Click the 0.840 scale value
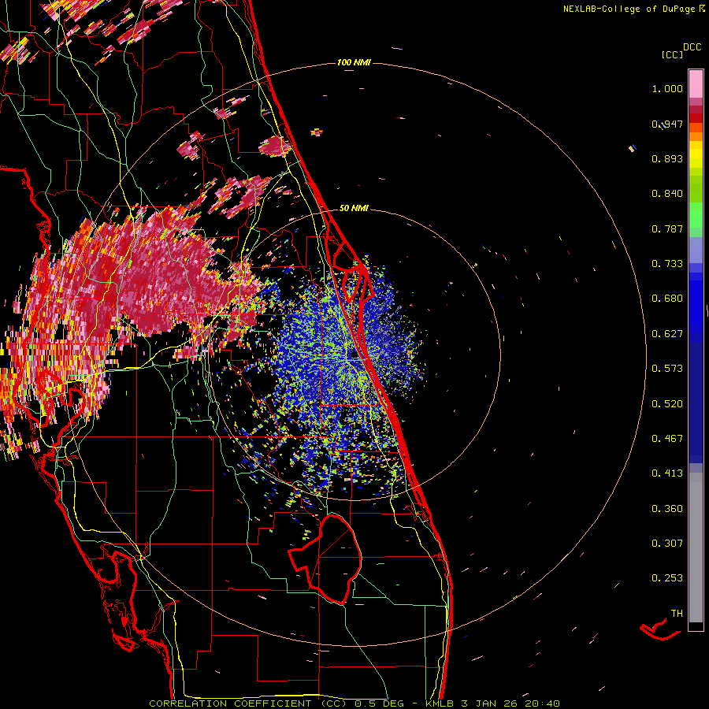The width and height of the screenshot is (709, 709). point(667,194)
